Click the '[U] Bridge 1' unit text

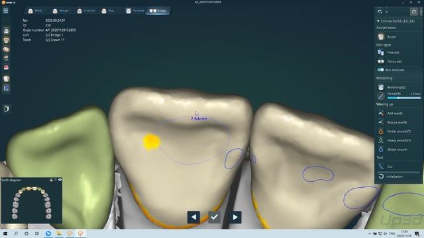[x=54, y=35]
